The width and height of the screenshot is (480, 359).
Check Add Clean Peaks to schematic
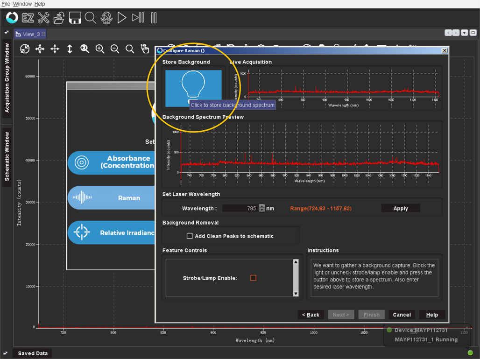(190, 236)
